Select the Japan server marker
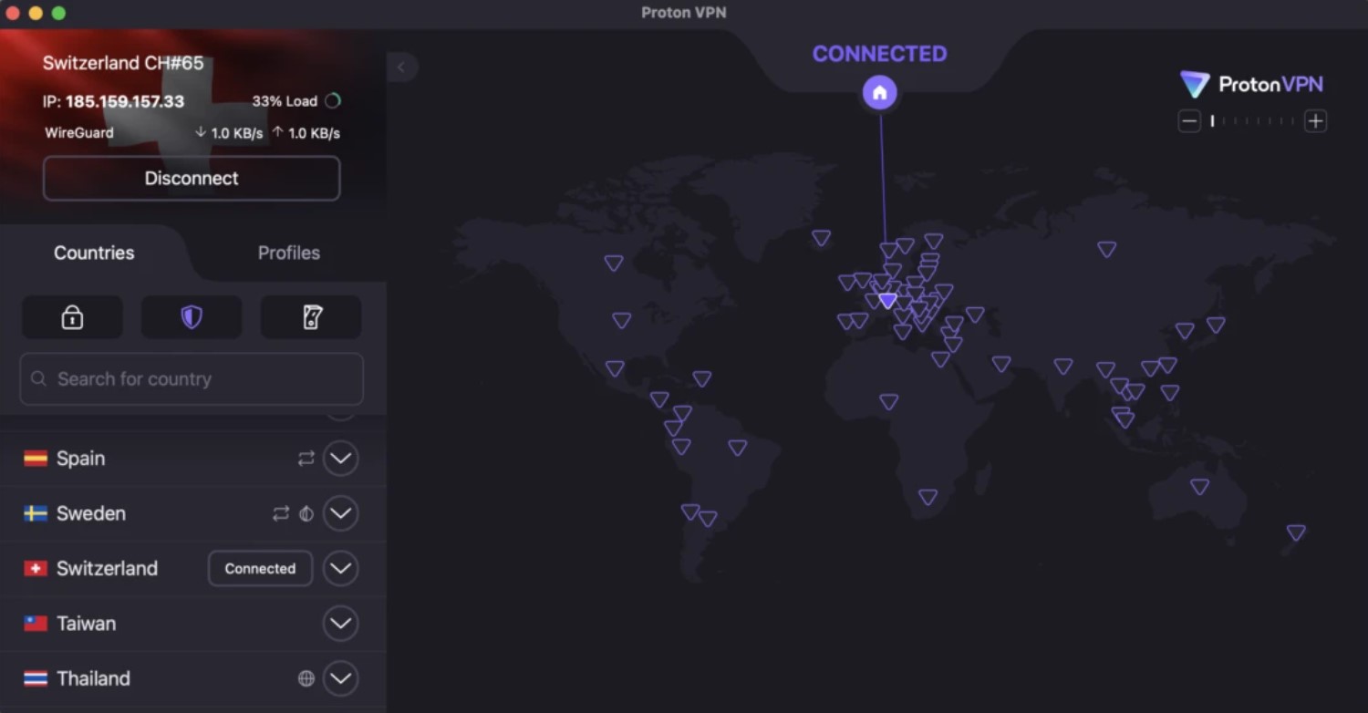1368x713 pixels. (1216, 325)
